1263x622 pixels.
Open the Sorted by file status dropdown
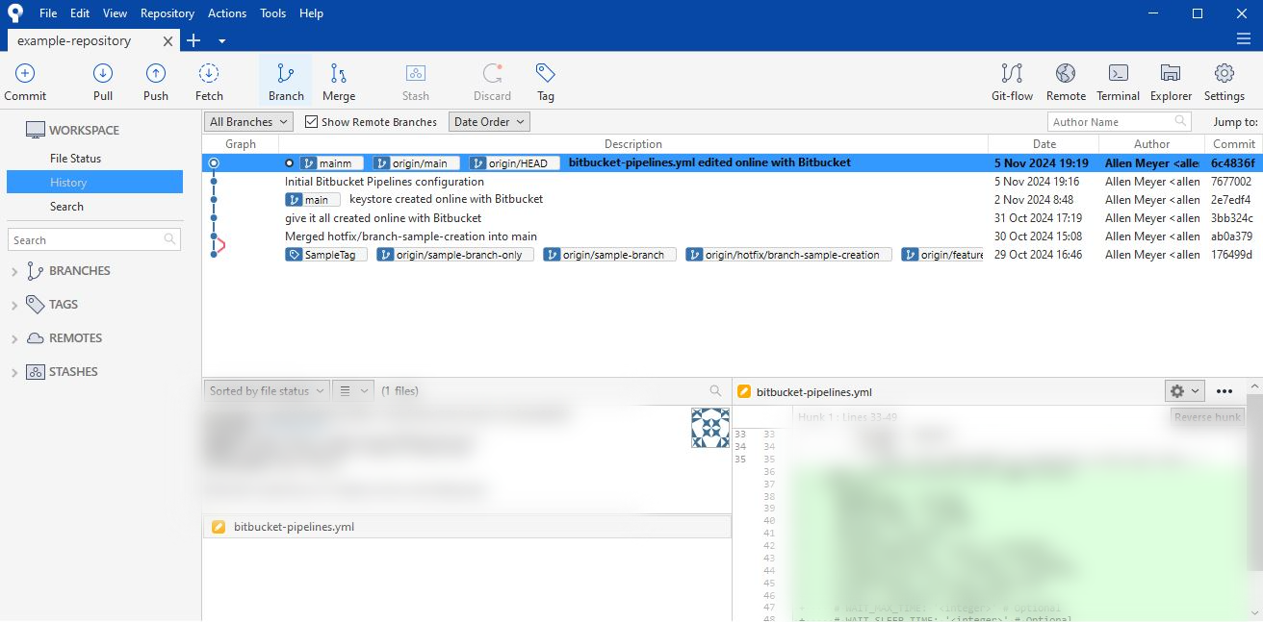coord(267,390)
